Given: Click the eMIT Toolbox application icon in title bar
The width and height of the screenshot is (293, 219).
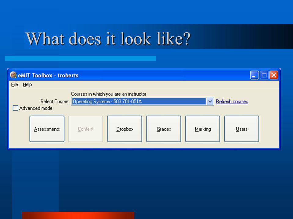Looking at the screenshot, I should point(13,75).
